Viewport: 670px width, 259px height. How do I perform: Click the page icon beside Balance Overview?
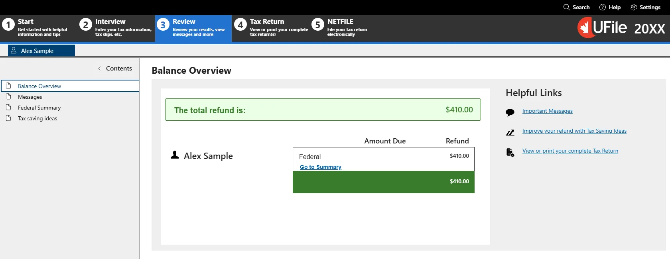click(8, 86)
